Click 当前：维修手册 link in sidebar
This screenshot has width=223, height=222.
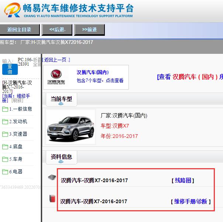16,98
